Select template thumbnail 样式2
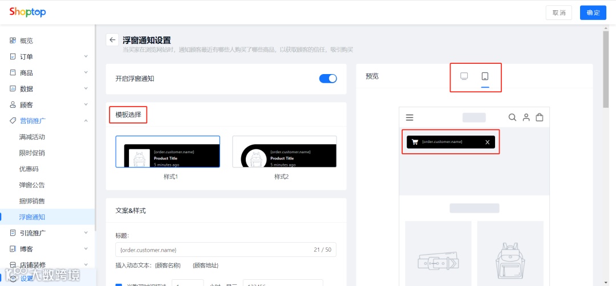Viewport: 616px width, 286px height. (285, 152)
